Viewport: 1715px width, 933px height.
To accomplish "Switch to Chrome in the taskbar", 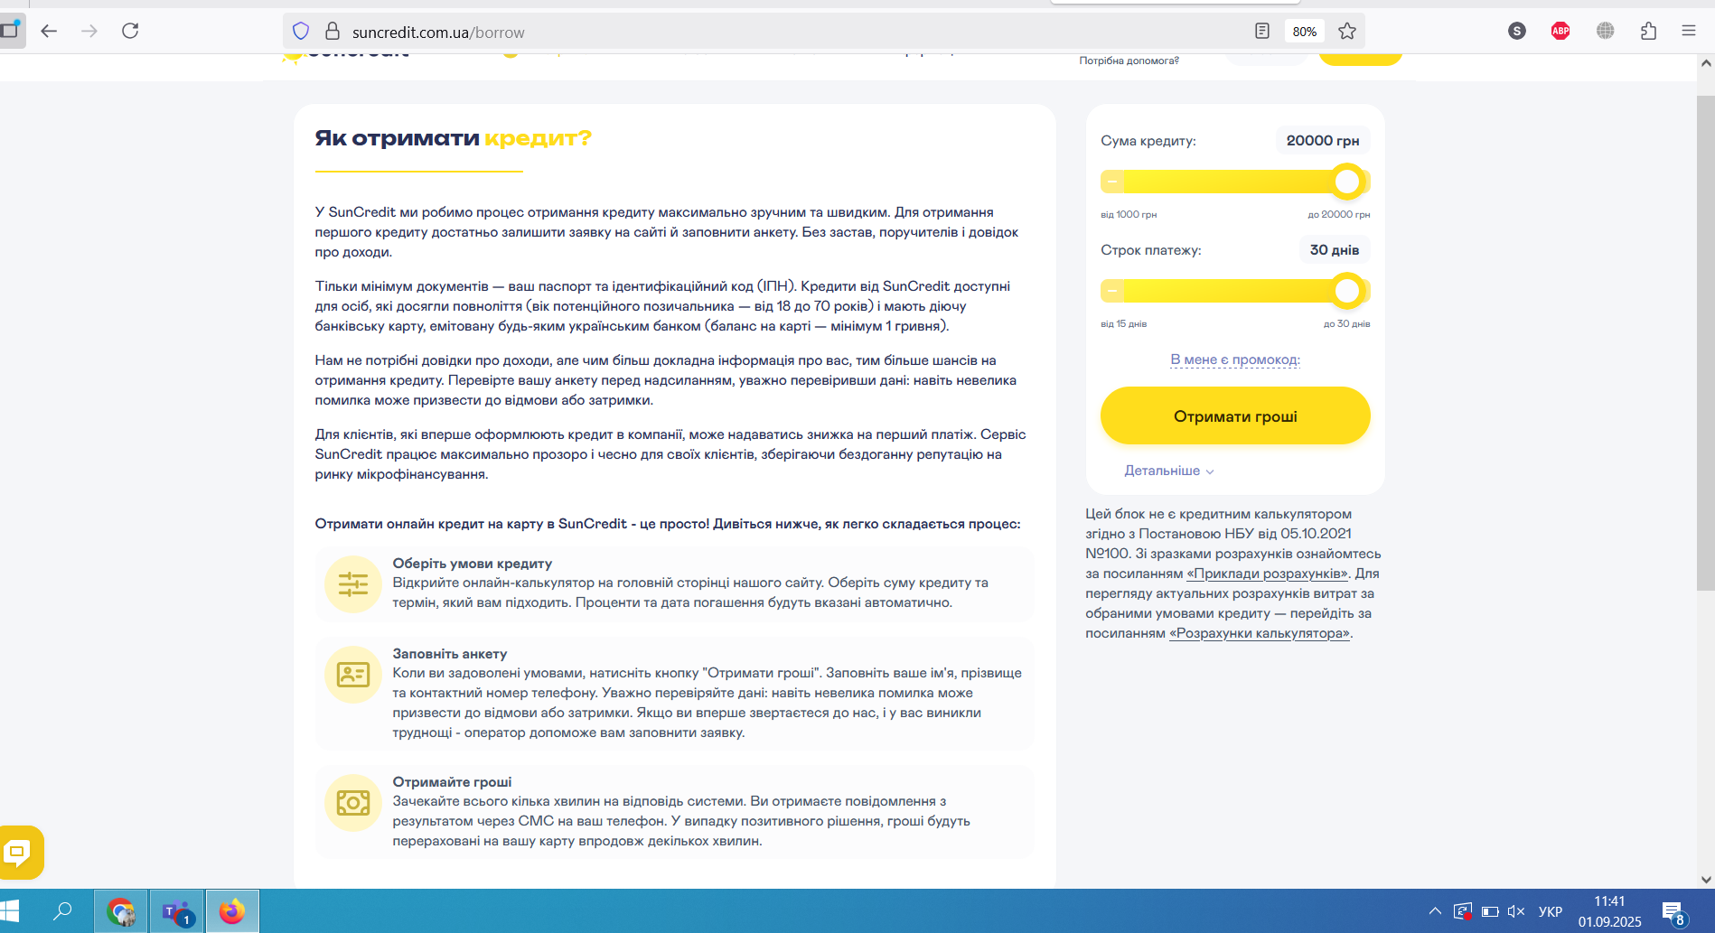I will [x=121, y=911].
